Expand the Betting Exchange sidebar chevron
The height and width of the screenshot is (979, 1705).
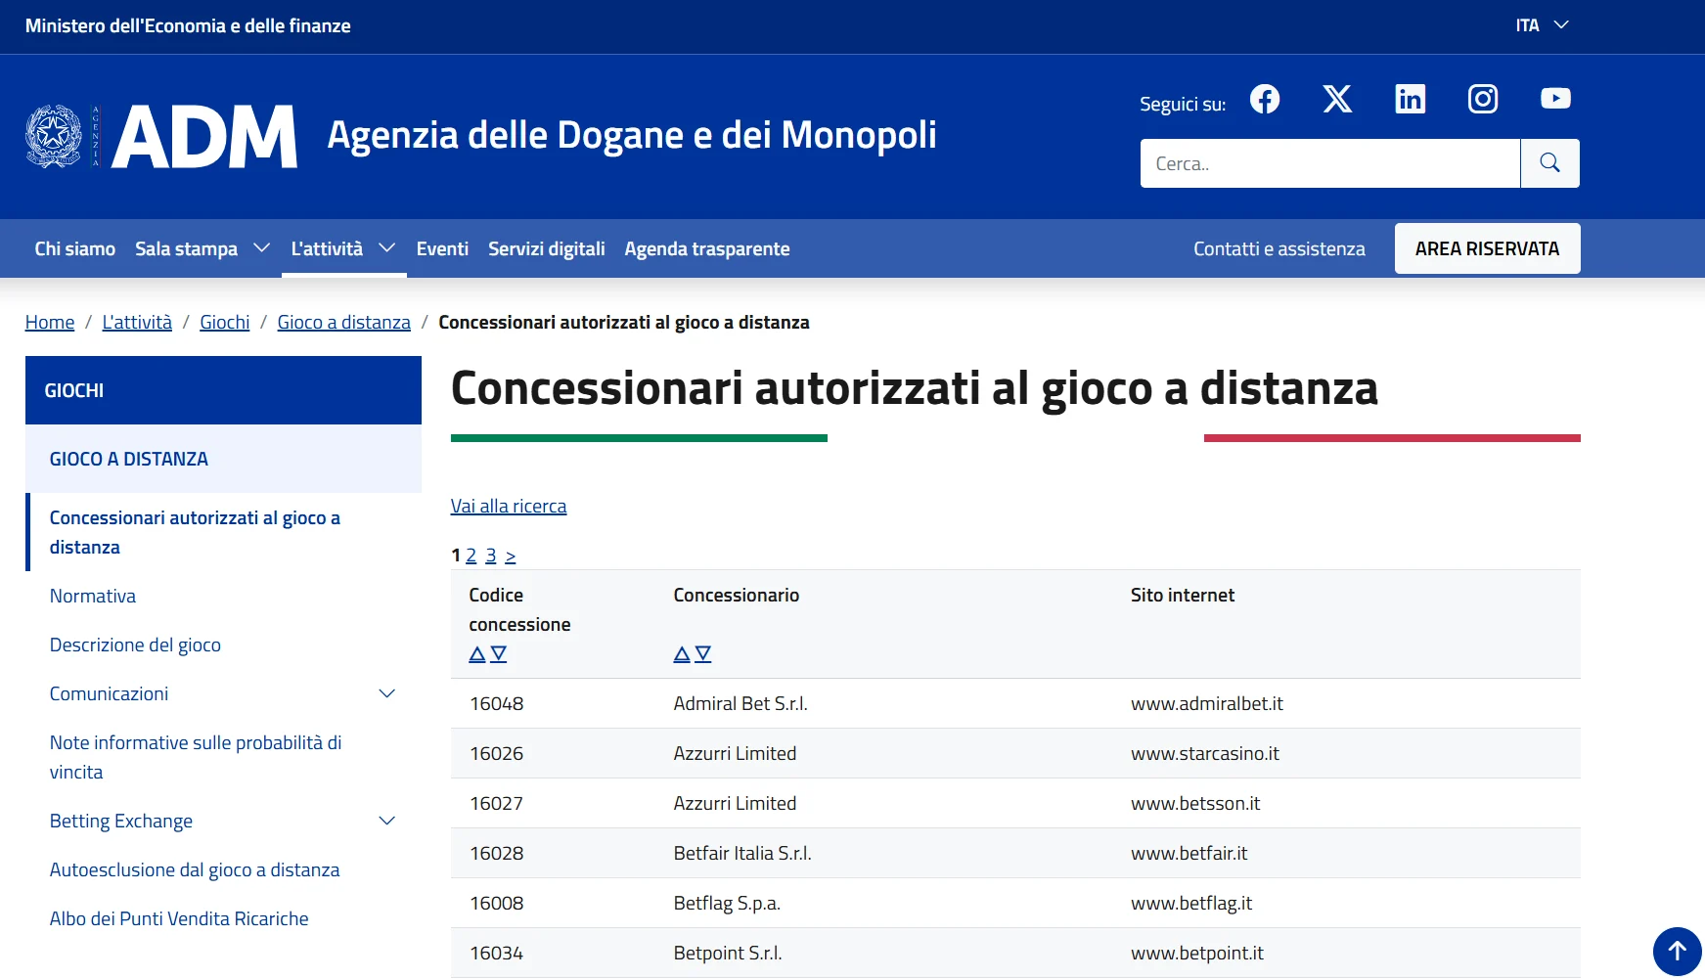tap(386, 821)
